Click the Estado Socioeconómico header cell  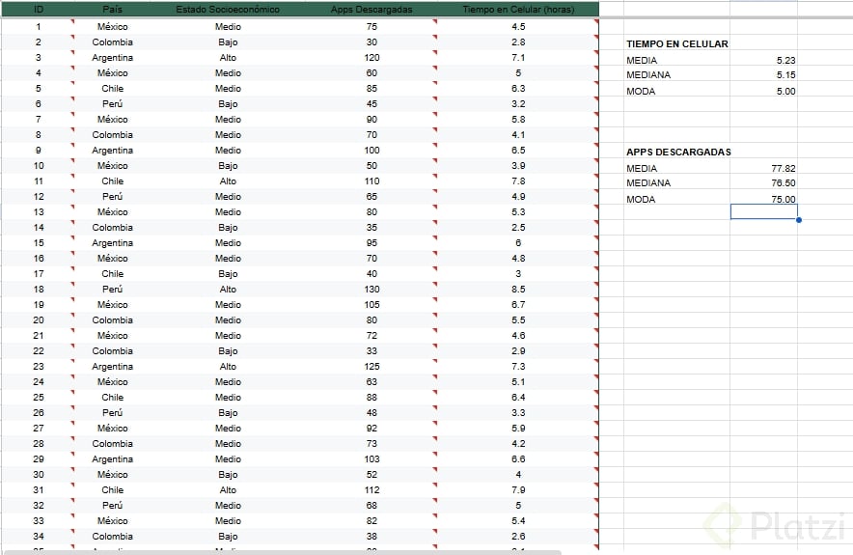(x=228, y=10)
